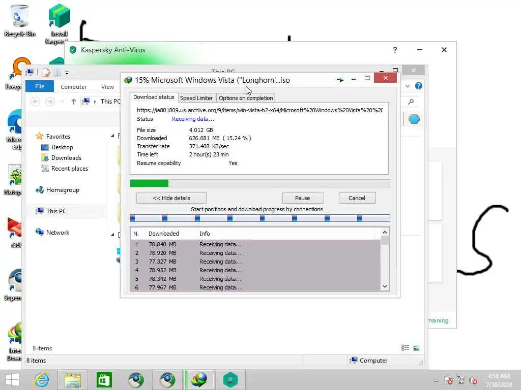This screenshot has height=390, width=521.
Task: Open File Explorer from the taskbar
Action: 73,380
